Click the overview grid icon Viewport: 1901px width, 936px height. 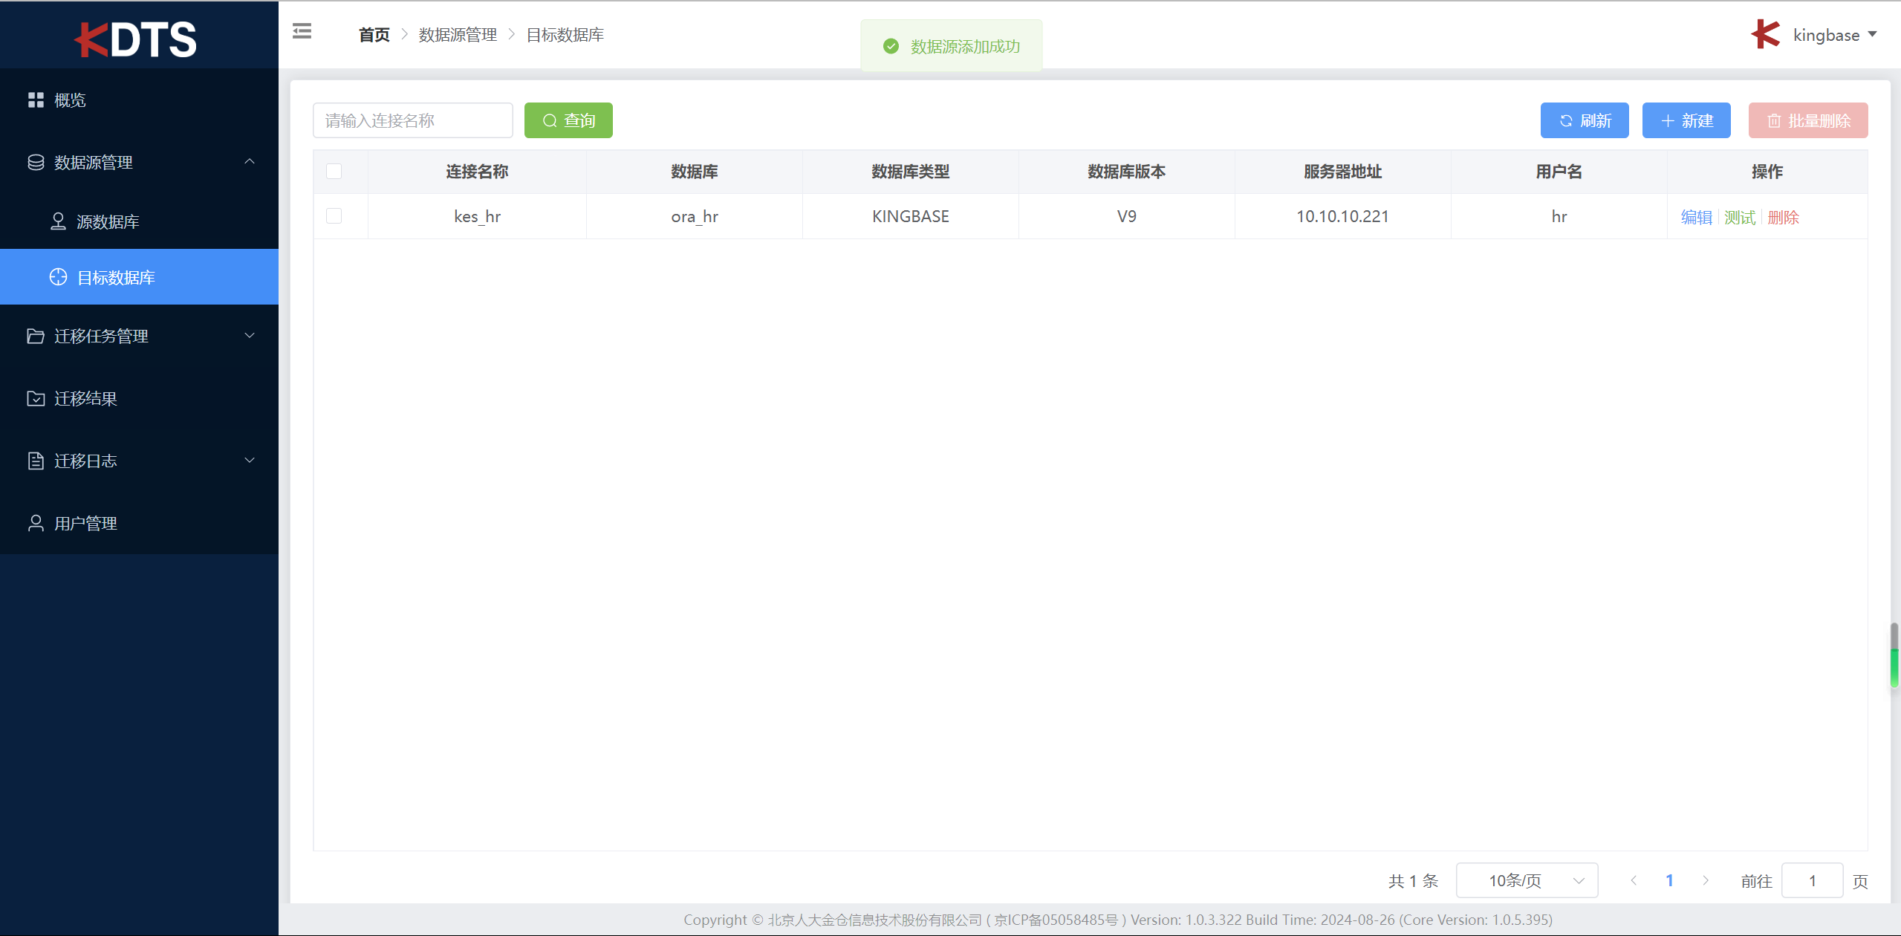point(36,100)
